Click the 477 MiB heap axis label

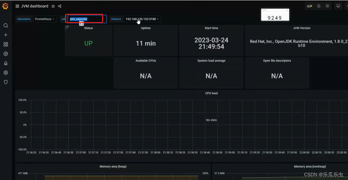[x=23, y=173]
